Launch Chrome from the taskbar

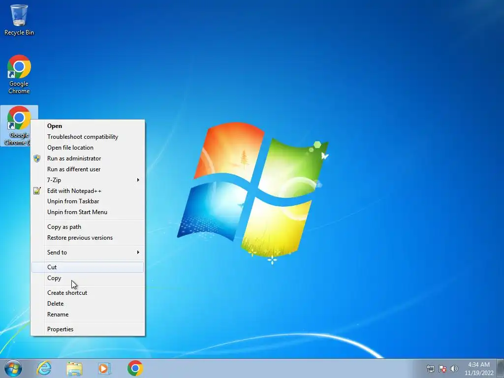135,368
